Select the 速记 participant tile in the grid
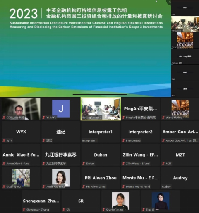 (x=61, y=132)
